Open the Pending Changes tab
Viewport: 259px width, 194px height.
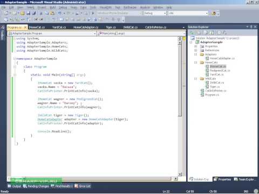click(36, 186)
